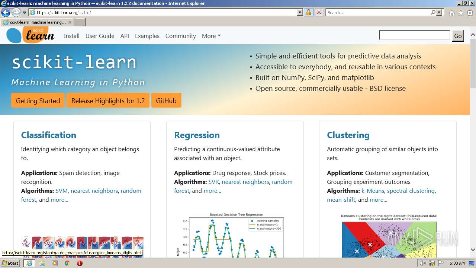This screenshot has width=476, height=268.
Task: Click the network tray icon
Action: (432, 263)
